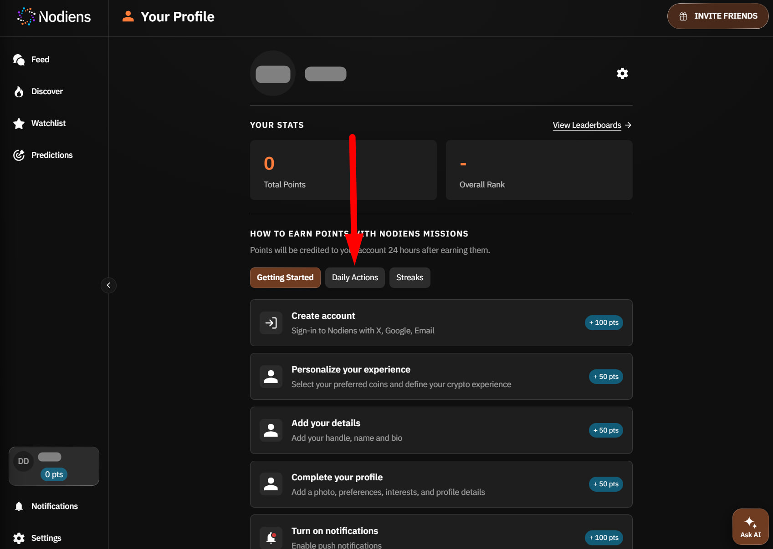Image resolution: width=773 pixels, height=549 pixels.
Task: Click the Settings gear icon in sidebar
Action: tap(19, 538)
